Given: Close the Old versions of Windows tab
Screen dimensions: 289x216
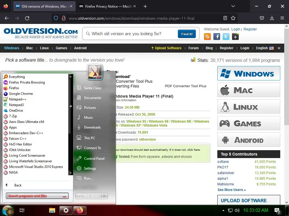Looking at the screenshot, I should click(x=71, y=6).
